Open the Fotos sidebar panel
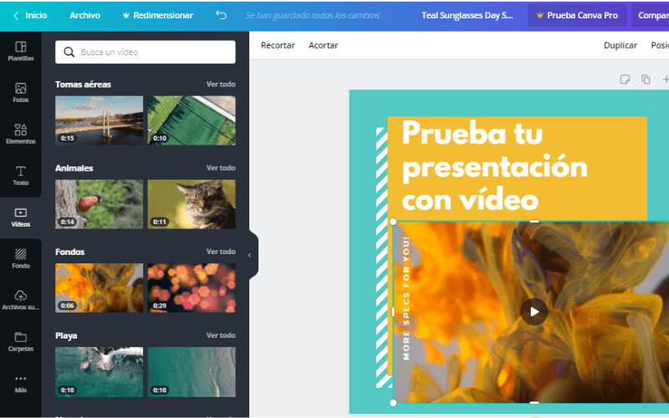 [x=20, y=93]
